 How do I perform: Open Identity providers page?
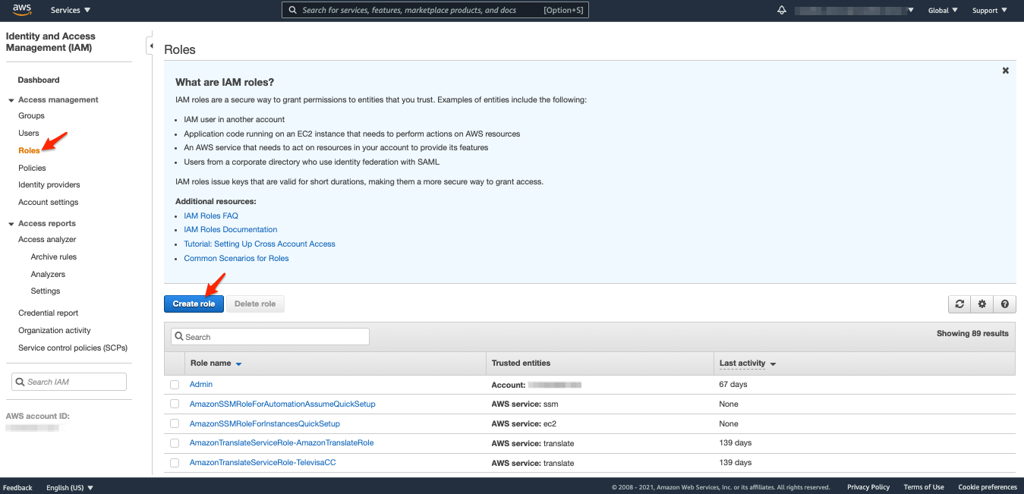(49, 185)
